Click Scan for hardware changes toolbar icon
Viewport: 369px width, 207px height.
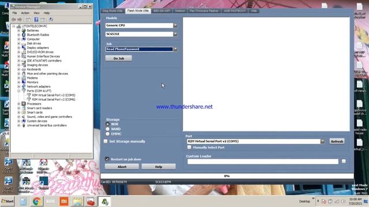(51, 20)
